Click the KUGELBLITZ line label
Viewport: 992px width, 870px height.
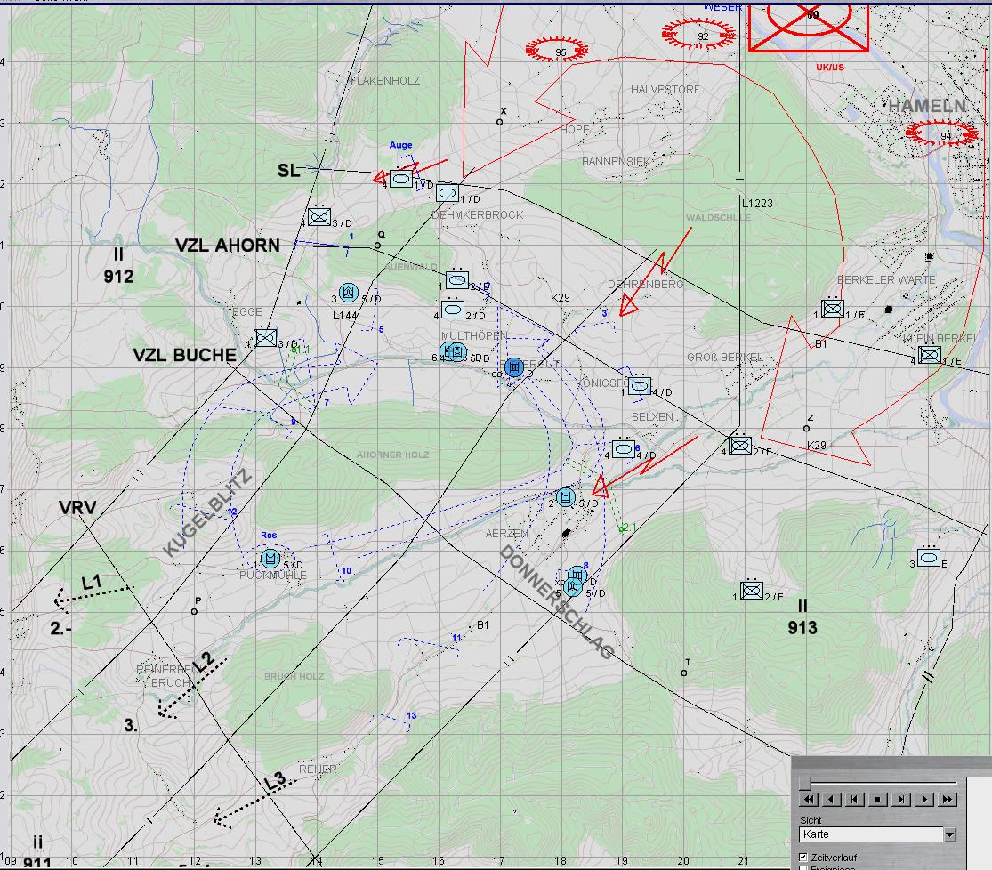coord(207,513)
